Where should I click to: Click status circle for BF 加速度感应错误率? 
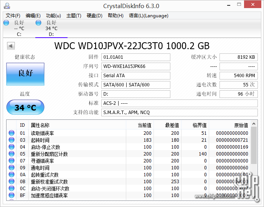12,195
